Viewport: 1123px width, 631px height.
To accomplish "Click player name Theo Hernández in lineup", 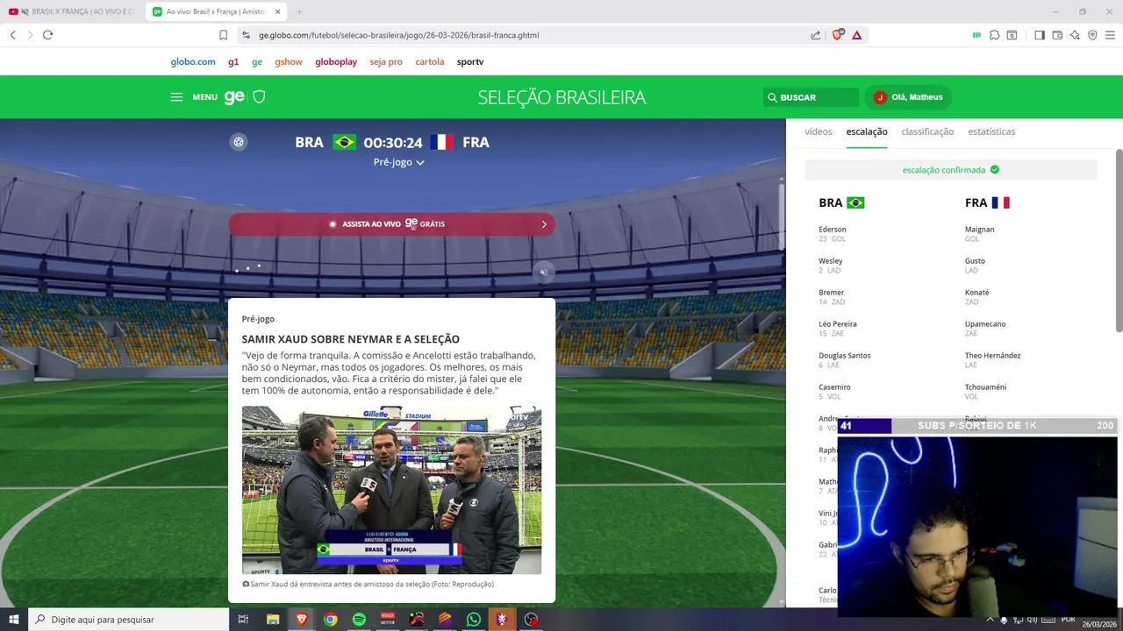I will tap(993, 356).
